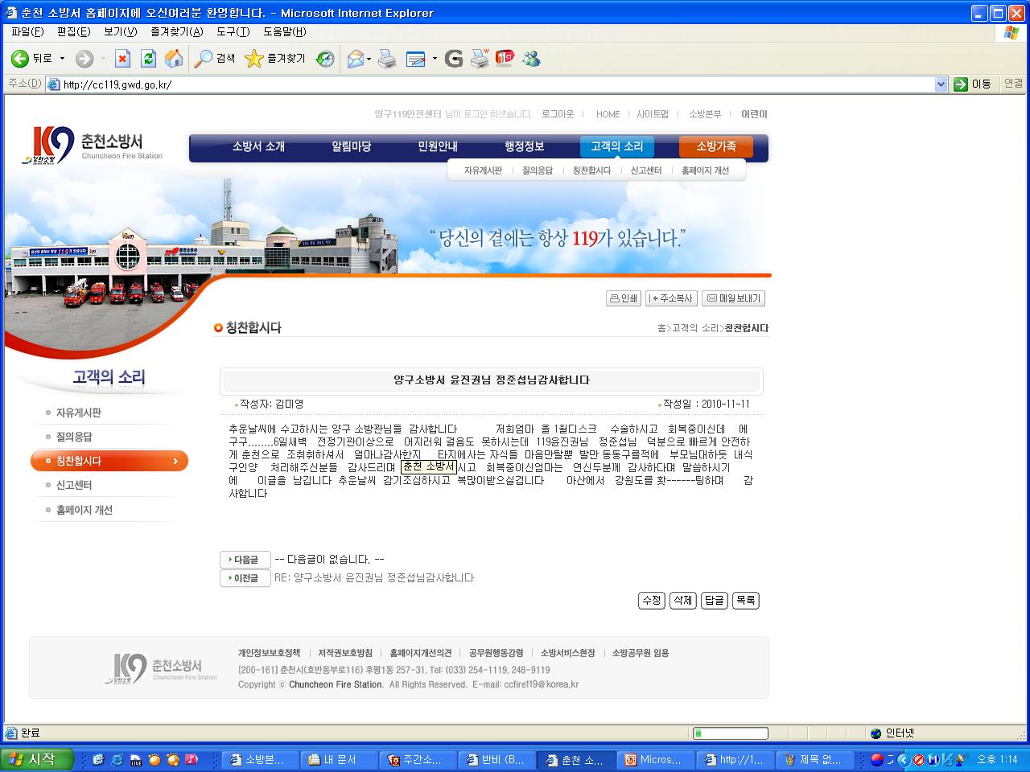Refresh the page with the toolbar icon
This screenshot has height=772, width=1030.
(148, 59)
